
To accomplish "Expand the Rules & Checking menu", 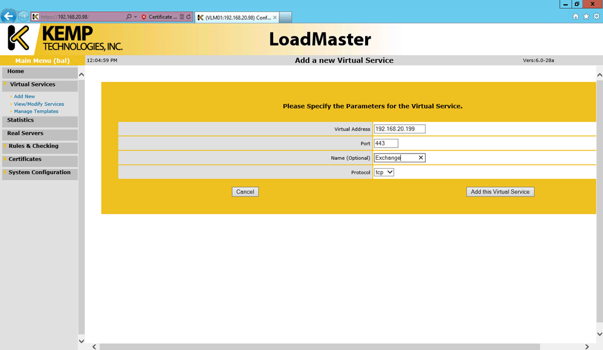I will (39, 146).
